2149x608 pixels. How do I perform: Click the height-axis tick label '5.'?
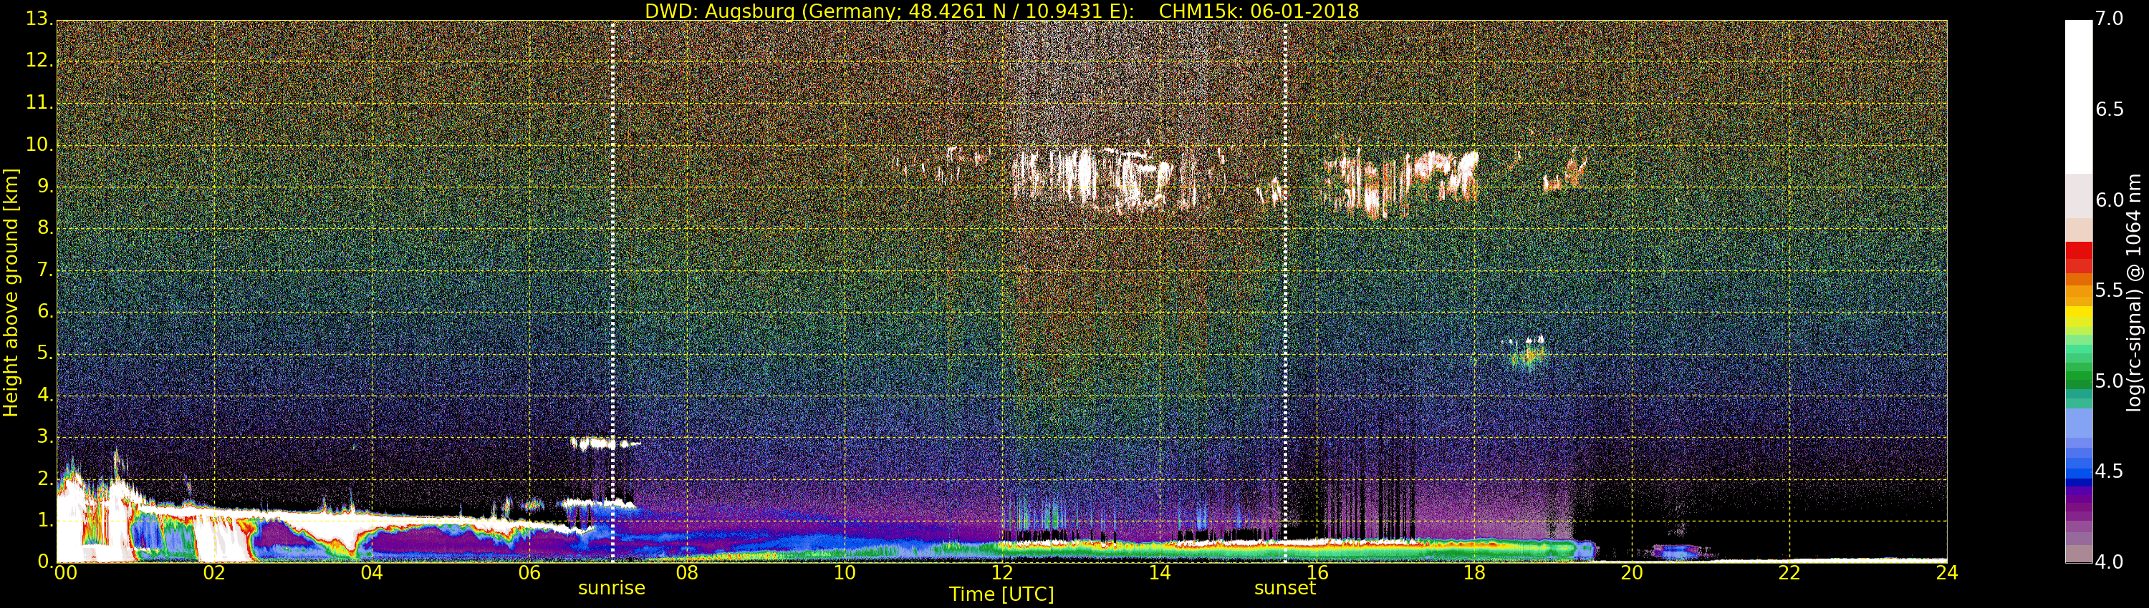[x=45, y=353]
